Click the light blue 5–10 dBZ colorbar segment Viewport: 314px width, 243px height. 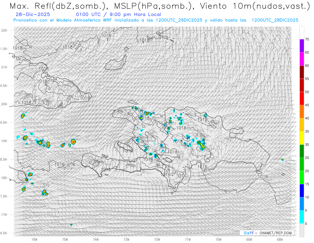click(x=302, y=204)
